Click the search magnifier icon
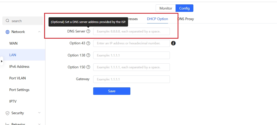 (7, 21)
